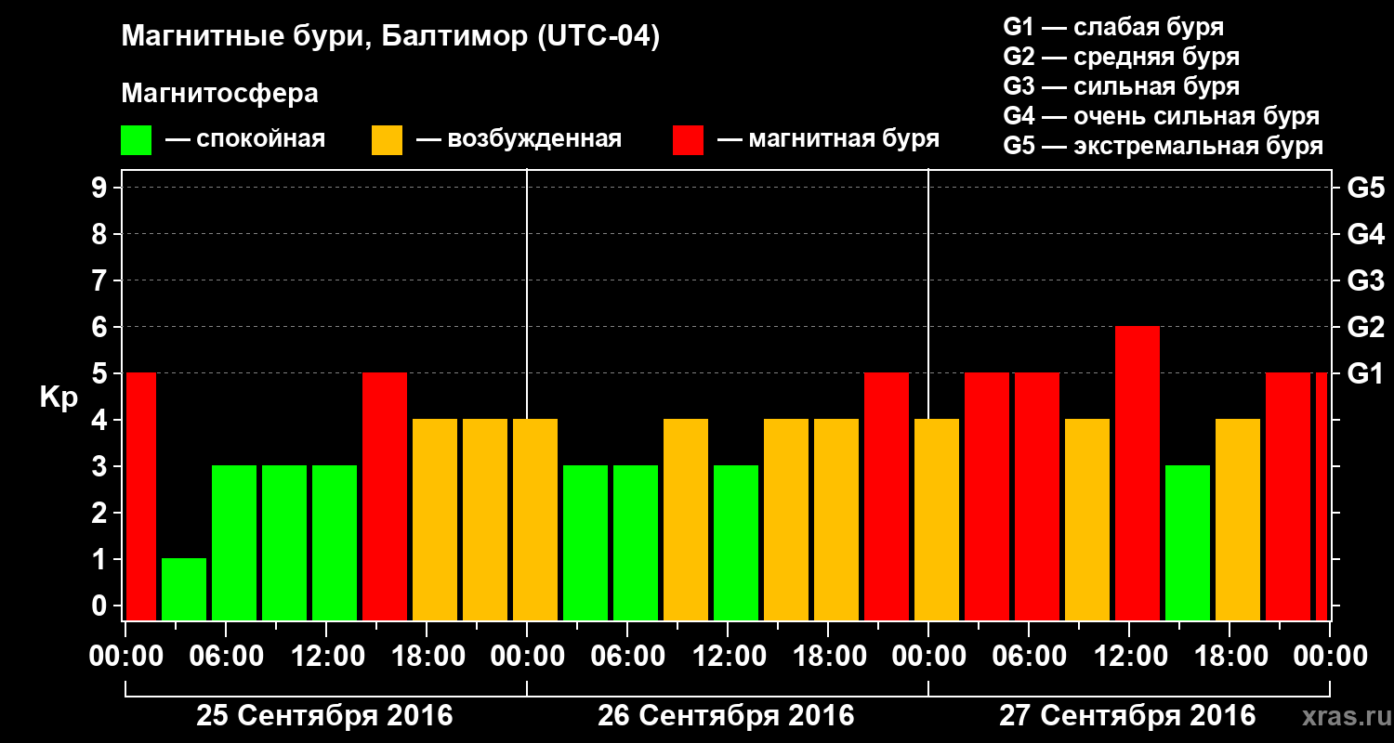Click the narrow red bar starting 25 September

click(141, 497)
